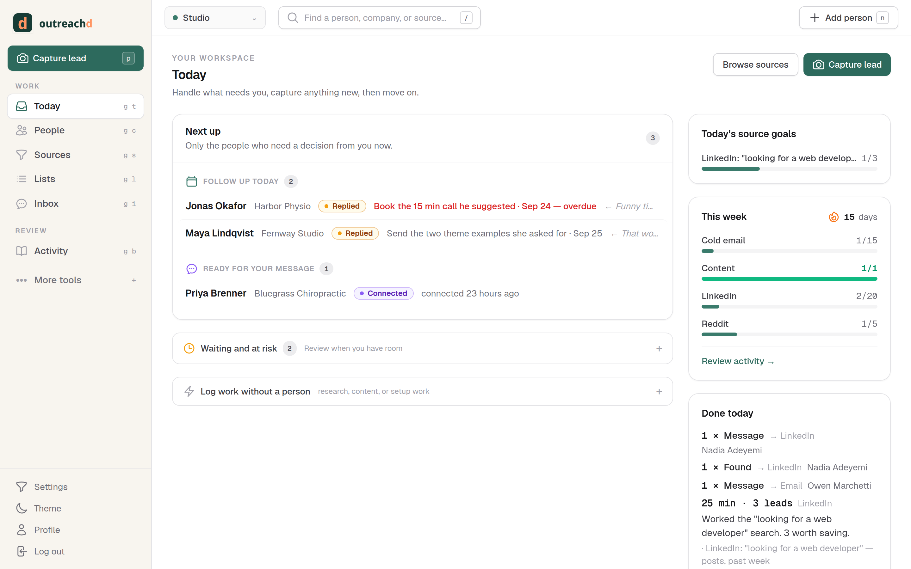Image resolution: width=911 pixels, height=569 pixels.
Task: Click the Next up count badge 3
Action: (x=653, y=138)
